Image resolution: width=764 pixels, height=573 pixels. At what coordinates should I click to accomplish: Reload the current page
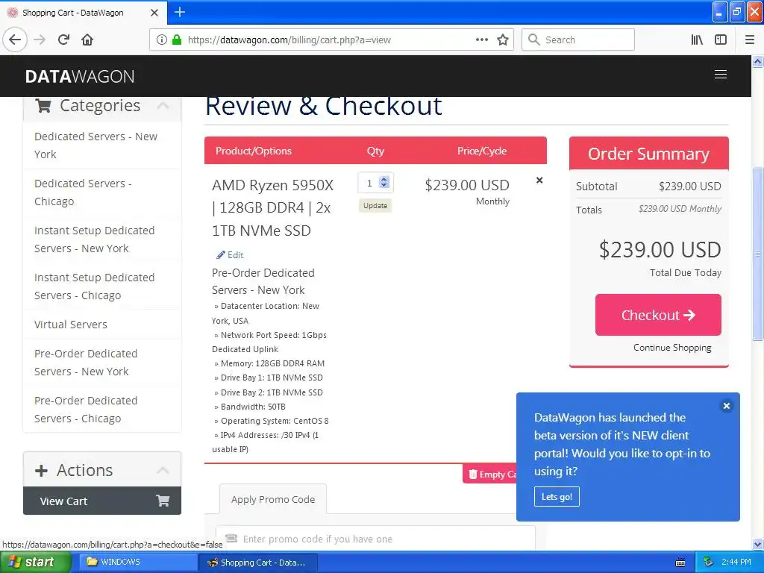click(x=63, y=40)
